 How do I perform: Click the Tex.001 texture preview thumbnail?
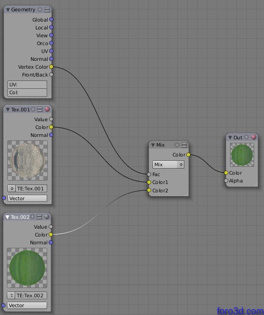click(28, 160)
